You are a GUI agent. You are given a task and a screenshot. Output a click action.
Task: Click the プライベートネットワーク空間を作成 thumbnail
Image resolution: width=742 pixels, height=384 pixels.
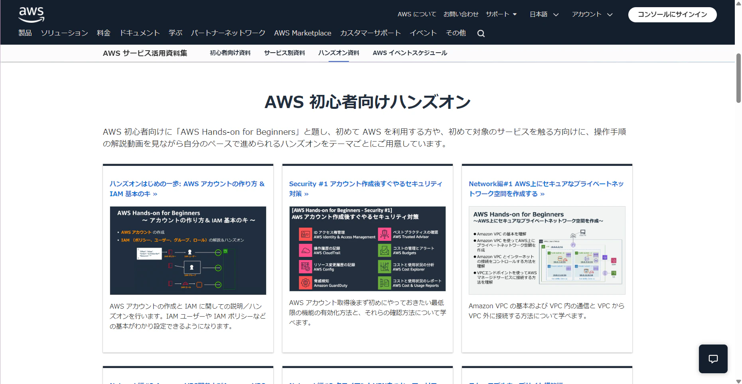coord(547,250)
